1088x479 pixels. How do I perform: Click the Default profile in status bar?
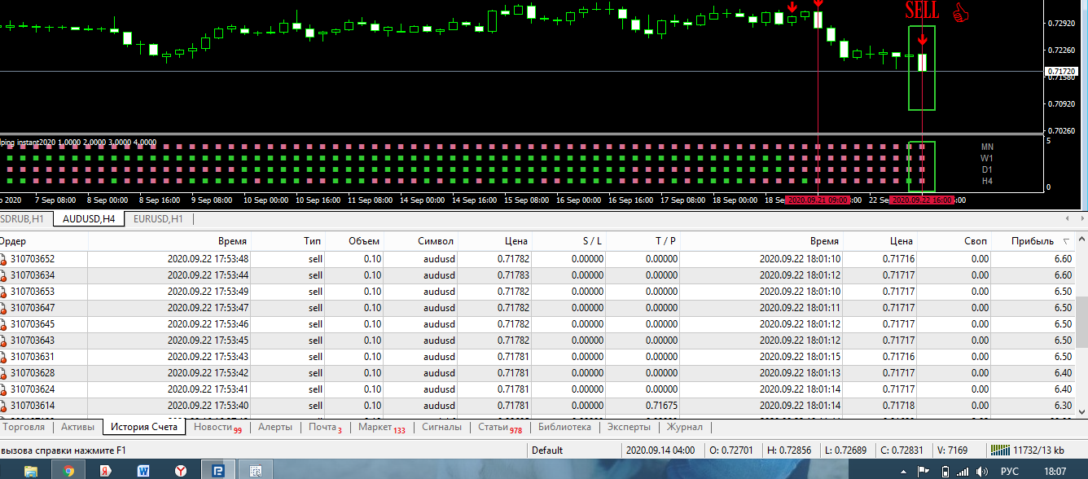pos(547,450)
